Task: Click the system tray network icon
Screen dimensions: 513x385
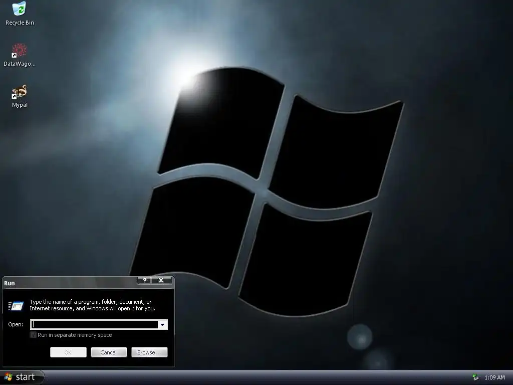Action: pos(475,377)
